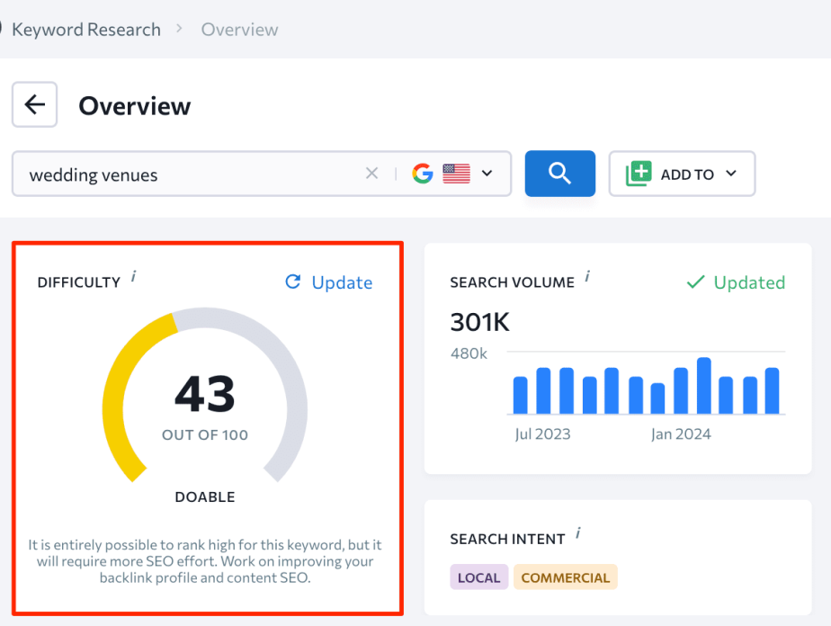Go back via the Keyword Research breadcrumb
Screen dimensions: 831x626
85,29
